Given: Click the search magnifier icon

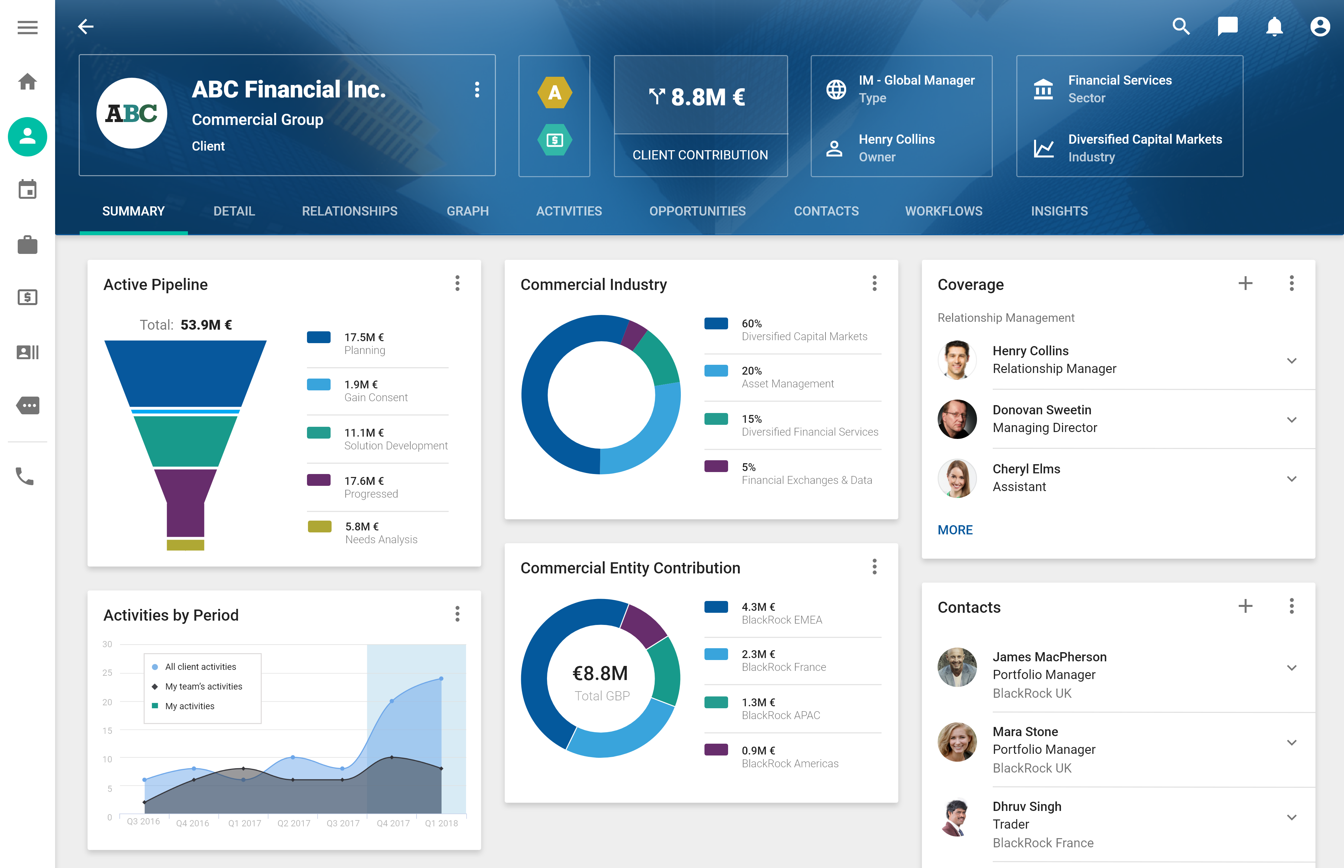Looking at the screenshot, I should click(x=1181, y=27).
